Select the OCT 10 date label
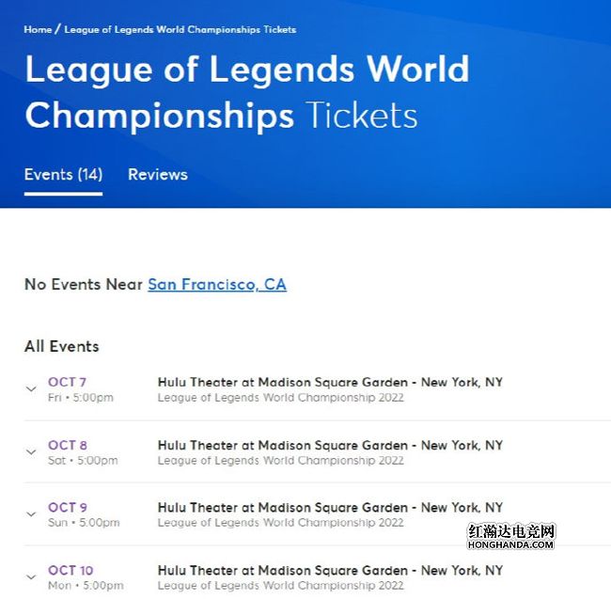Image resolution: width=611 pixels, height=599 pixels. point(70,570)
